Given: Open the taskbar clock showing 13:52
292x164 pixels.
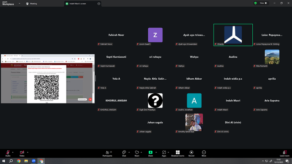Looking at the screenshot, I should (278, 161).
